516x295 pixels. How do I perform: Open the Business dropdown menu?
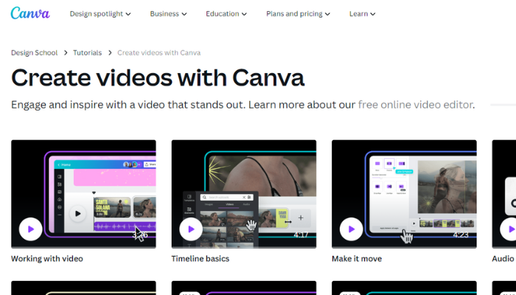pos(168,14)
